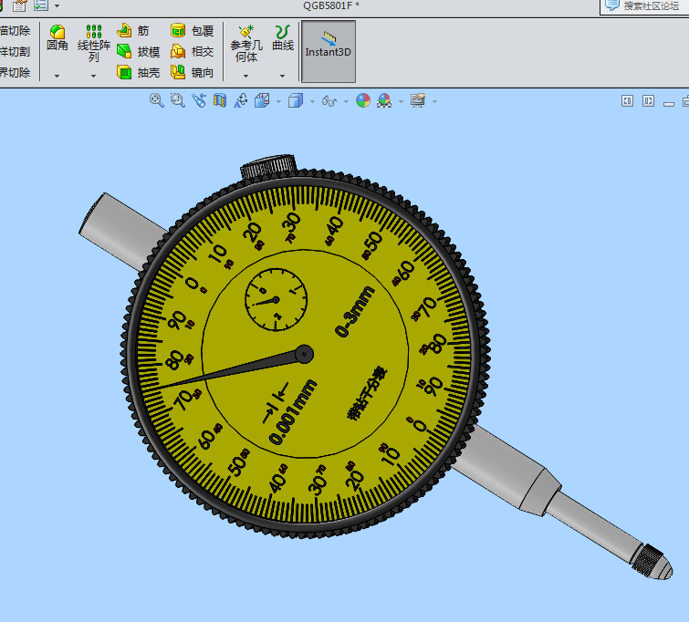Screen dimensions: 689x622
Task: Open view settings dropdown arrow
Action: click(434, 101)
